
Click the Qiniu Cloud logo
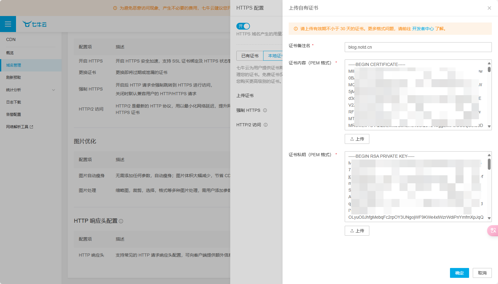[x=34, y=24]
